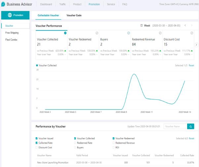Expand more metric cards with right chevron
Screen dimensions: 199x167
[196, 45]
